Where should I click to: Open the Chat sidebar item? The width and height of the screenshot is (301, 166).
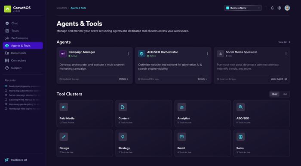pos(23,23)
